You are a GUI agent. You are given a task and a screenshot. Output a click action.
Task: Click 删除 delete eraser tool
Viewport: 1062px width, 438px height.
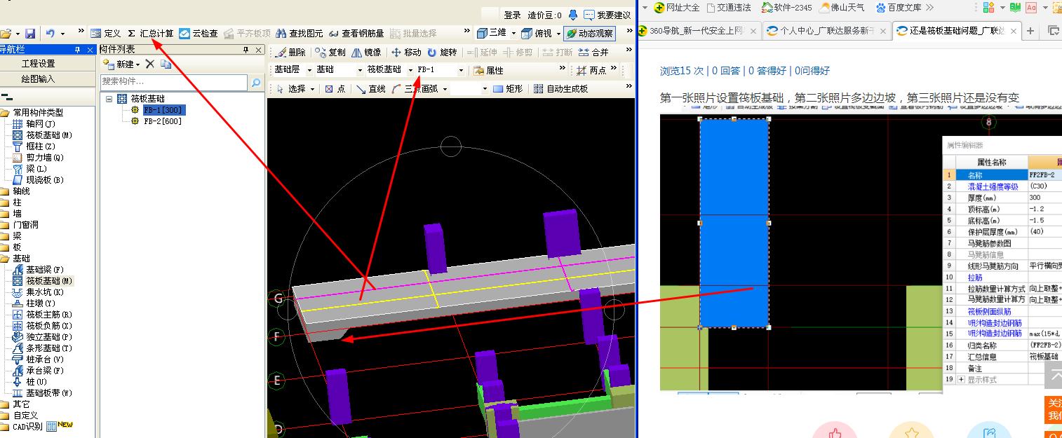click(291, 53)
